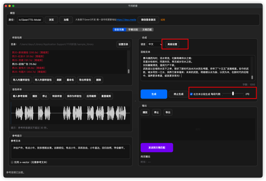This screenshot has width=266, height=181.
Task: Click the audio waveform display
Action: 70,113
